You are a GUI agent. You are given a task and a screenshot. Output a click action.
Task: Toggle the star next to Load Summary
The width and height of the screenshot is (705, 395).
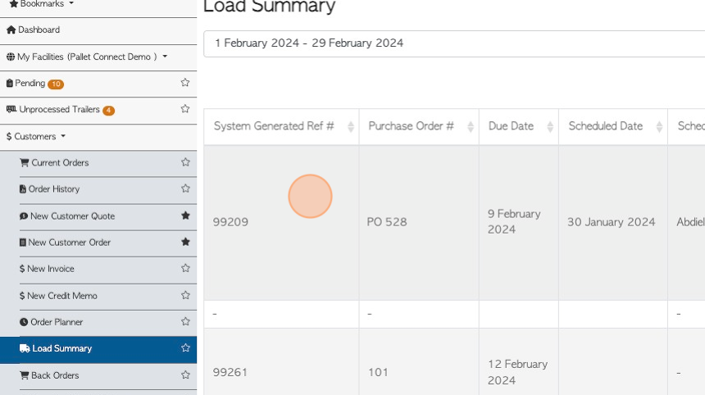[x=185, y=347]
